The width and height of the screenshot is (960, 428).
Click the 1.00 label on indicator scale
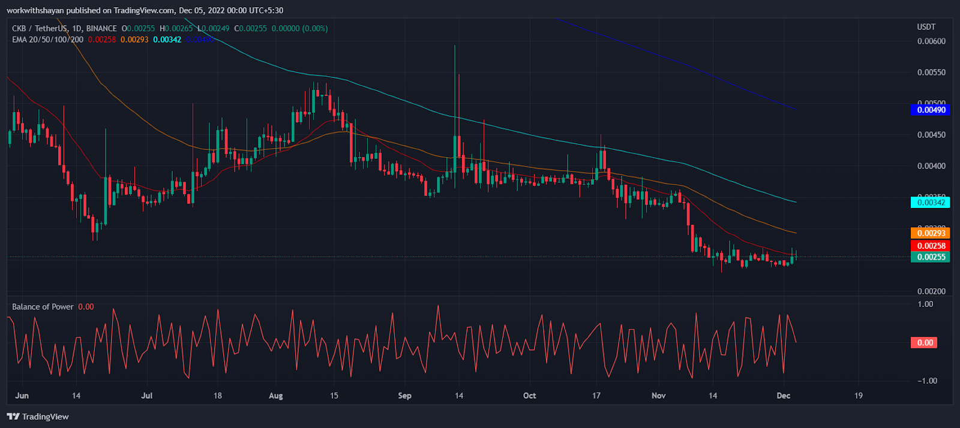click(926, 305)
